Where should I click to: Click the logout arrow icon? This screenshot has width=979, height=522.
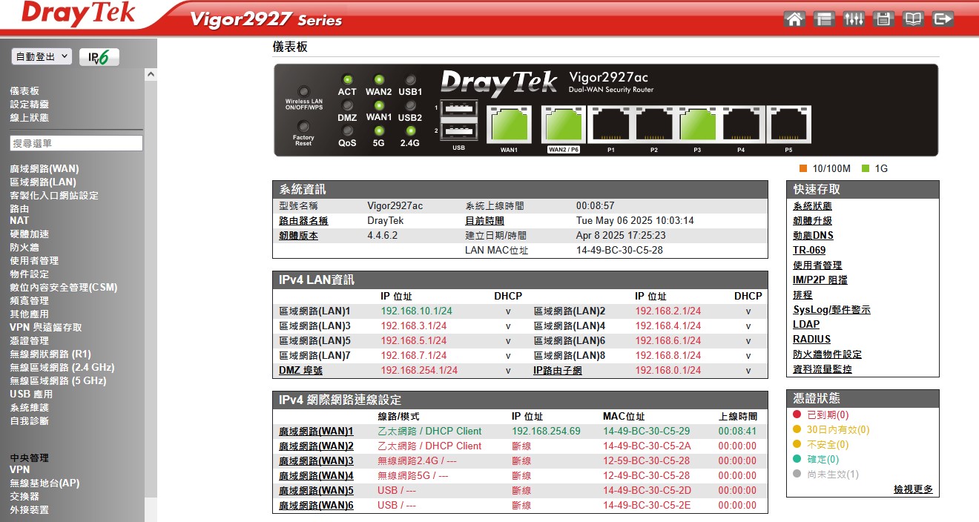(943, 19)
